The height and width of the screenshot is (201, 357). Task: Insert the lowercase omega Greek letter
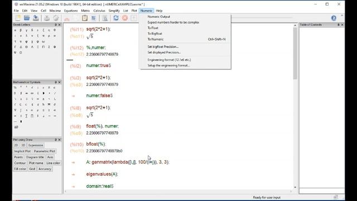pyautogui.click(x=44, y=41)
